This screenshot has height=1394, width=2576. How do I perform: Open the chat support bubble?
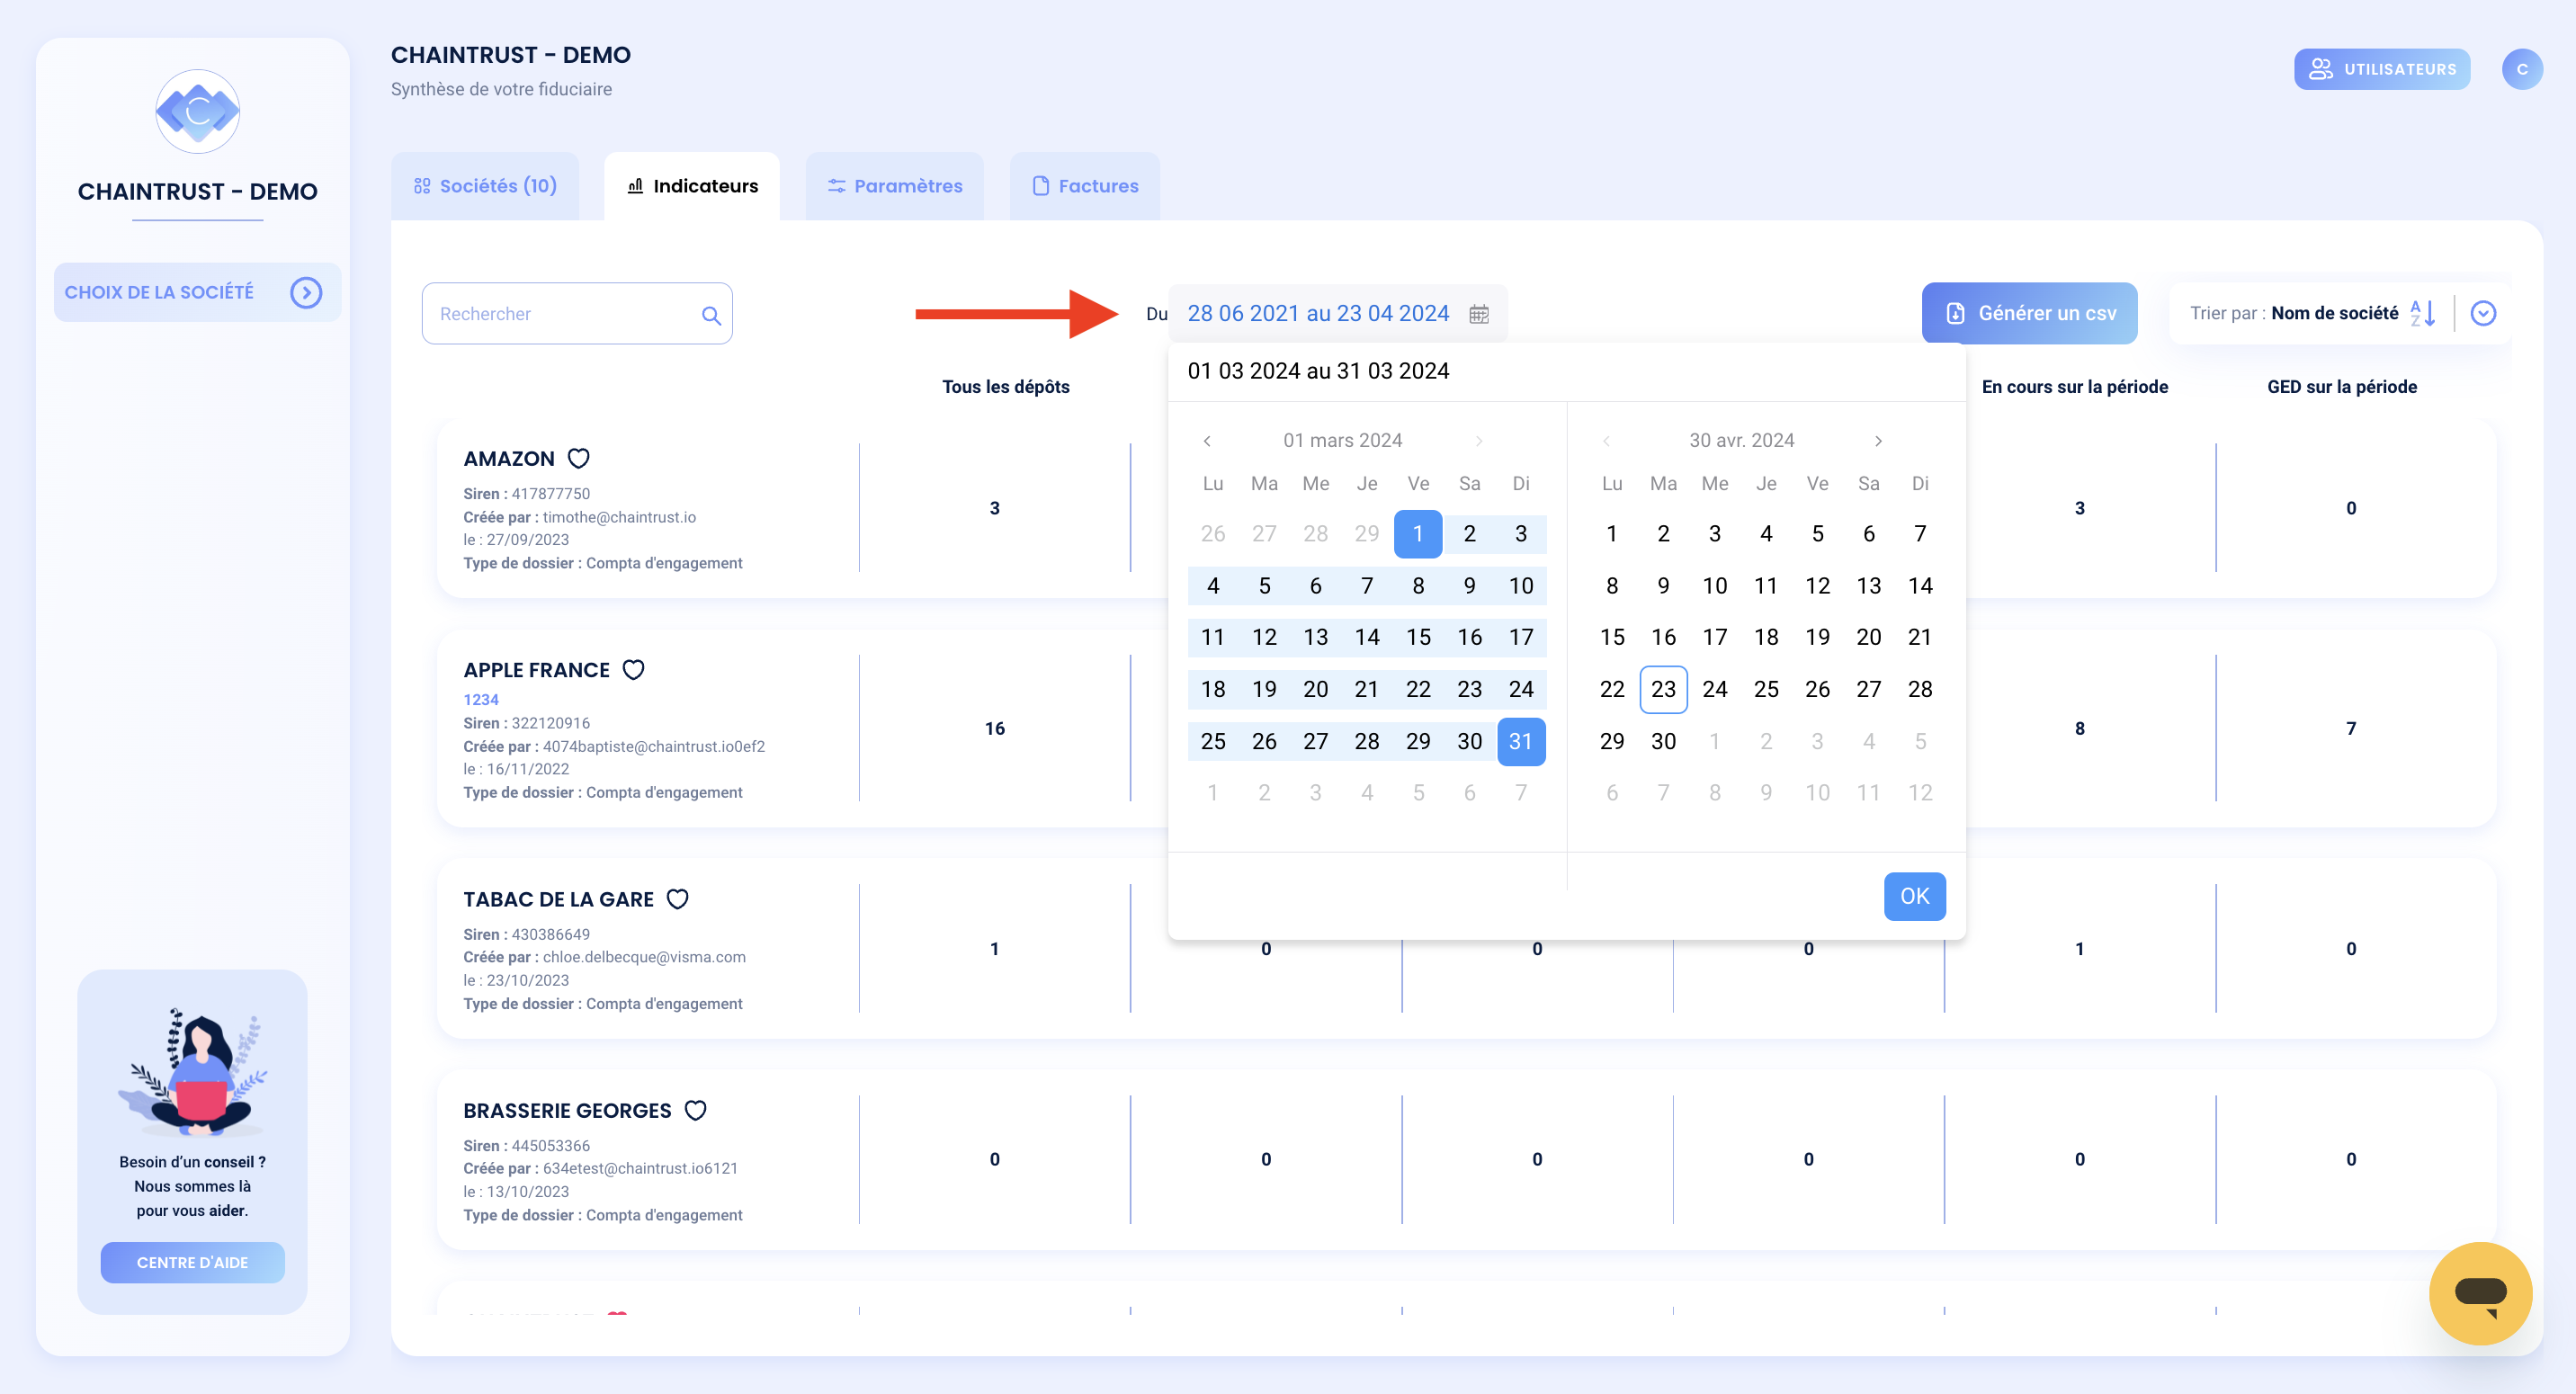(2479, 1292)
